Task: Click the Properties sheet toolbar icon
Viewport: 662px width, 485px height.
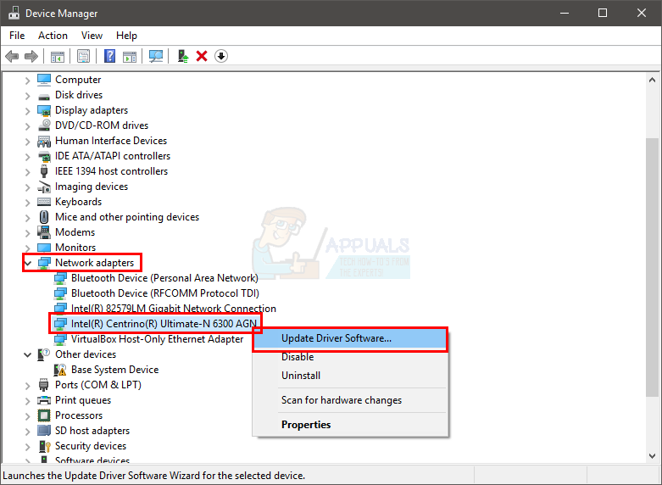Action: click(x=84, y=56)
